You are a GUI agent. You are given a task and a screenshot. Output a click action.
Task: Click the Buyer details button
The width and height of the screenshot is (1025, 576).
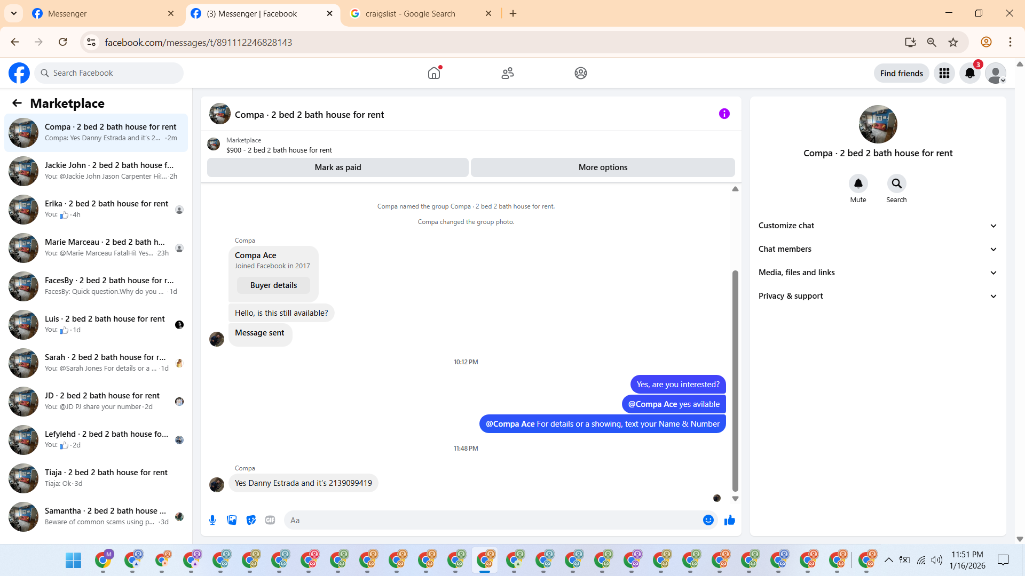[273, 285]
